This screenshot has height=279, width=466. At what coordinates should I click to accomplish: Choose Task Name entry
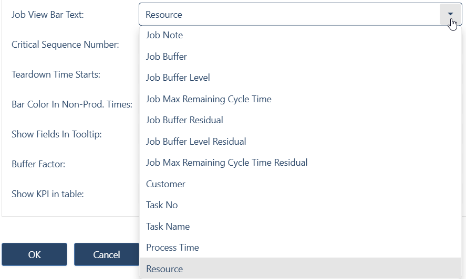tap(301, 227)
